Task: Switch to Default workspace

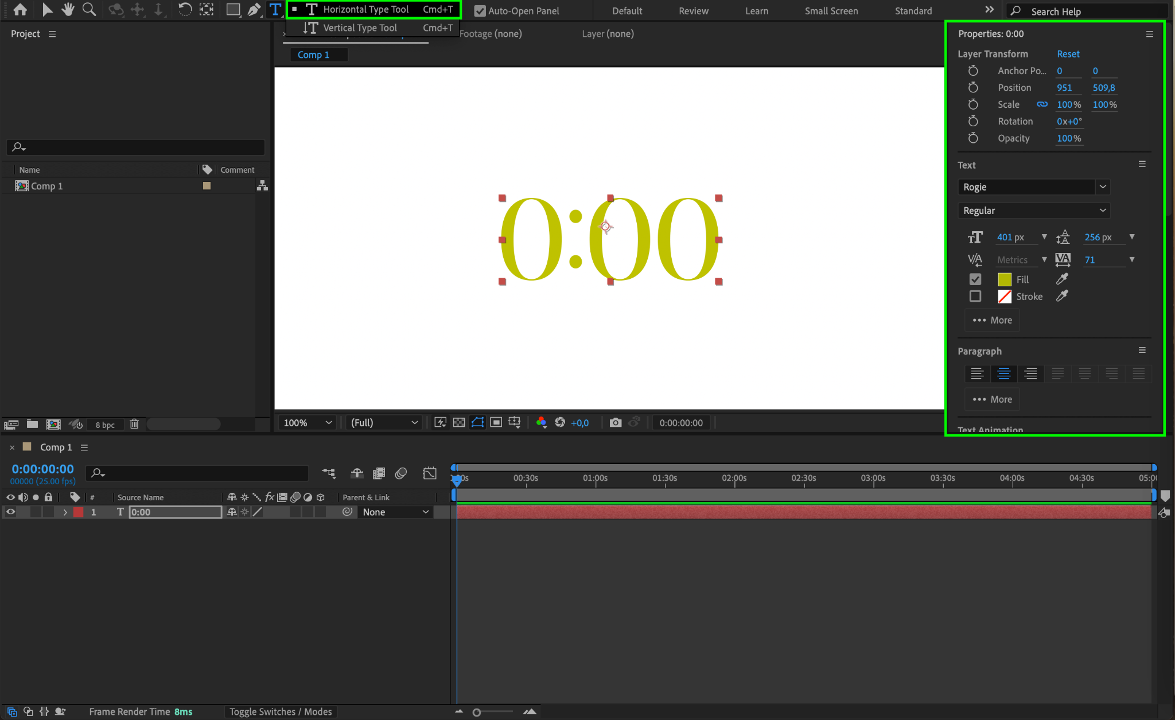Action: click(x=627, y=11)
